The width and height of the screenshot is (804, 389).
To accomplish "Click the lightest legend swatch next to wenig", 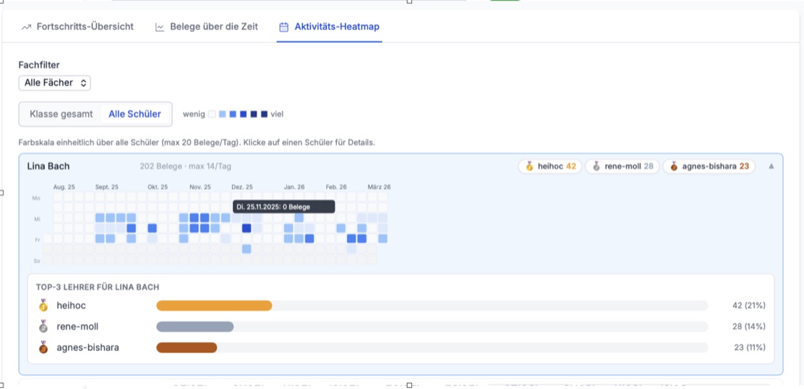I will coord(212,114).
